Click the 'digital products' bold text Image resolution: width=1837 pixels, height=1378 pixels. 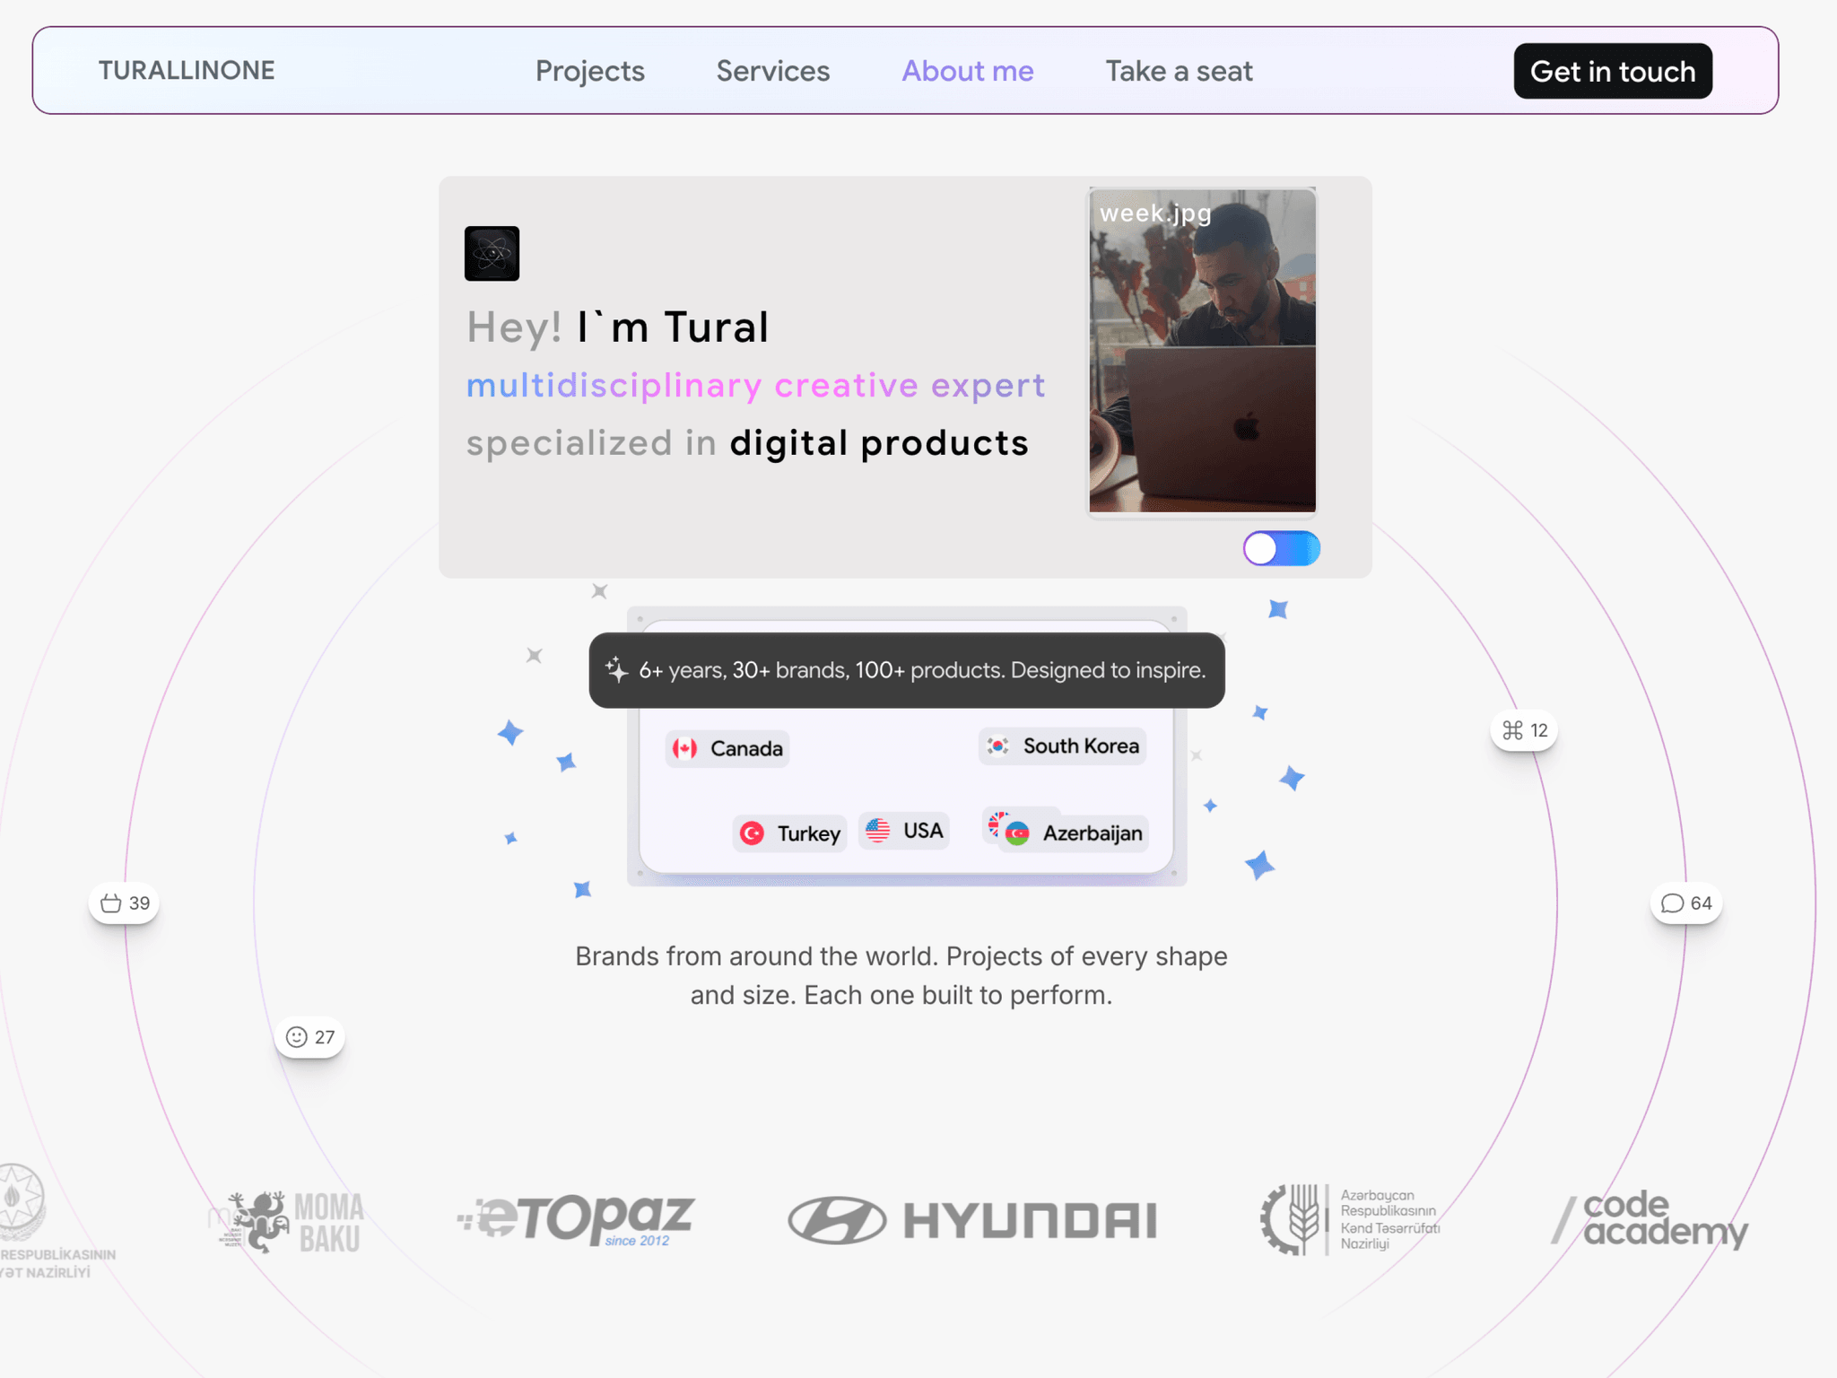tap(879, 443)
